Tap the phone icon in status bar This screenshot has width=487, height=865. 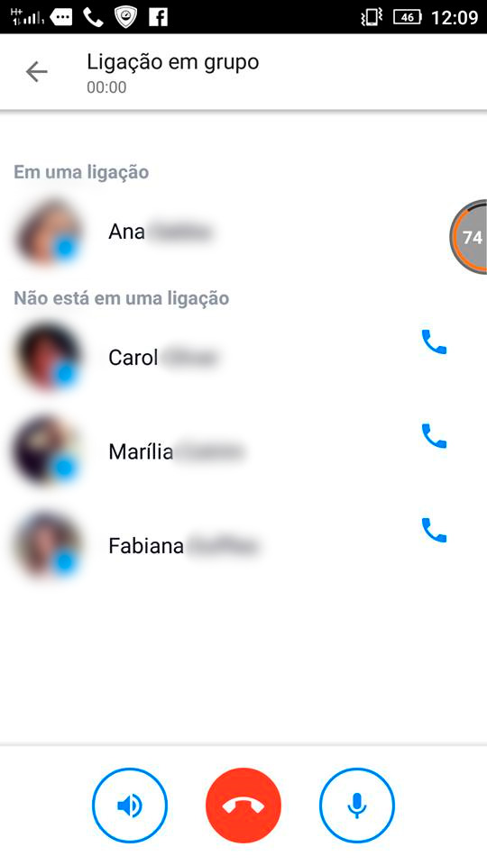93,18
